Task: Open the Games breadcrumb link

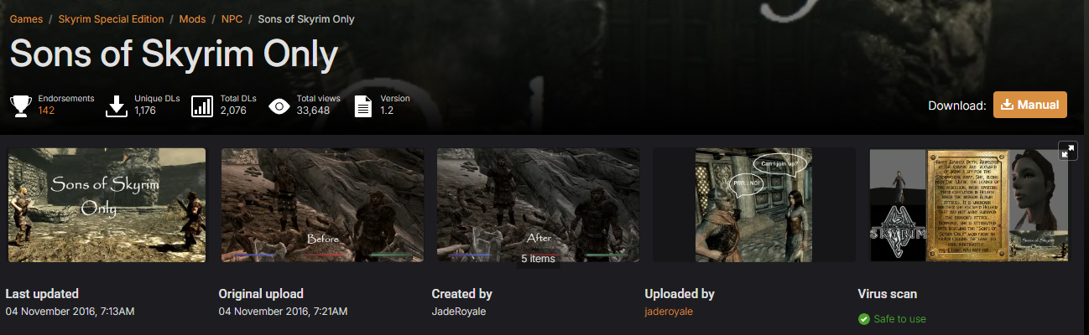Action: click(26, 18)
